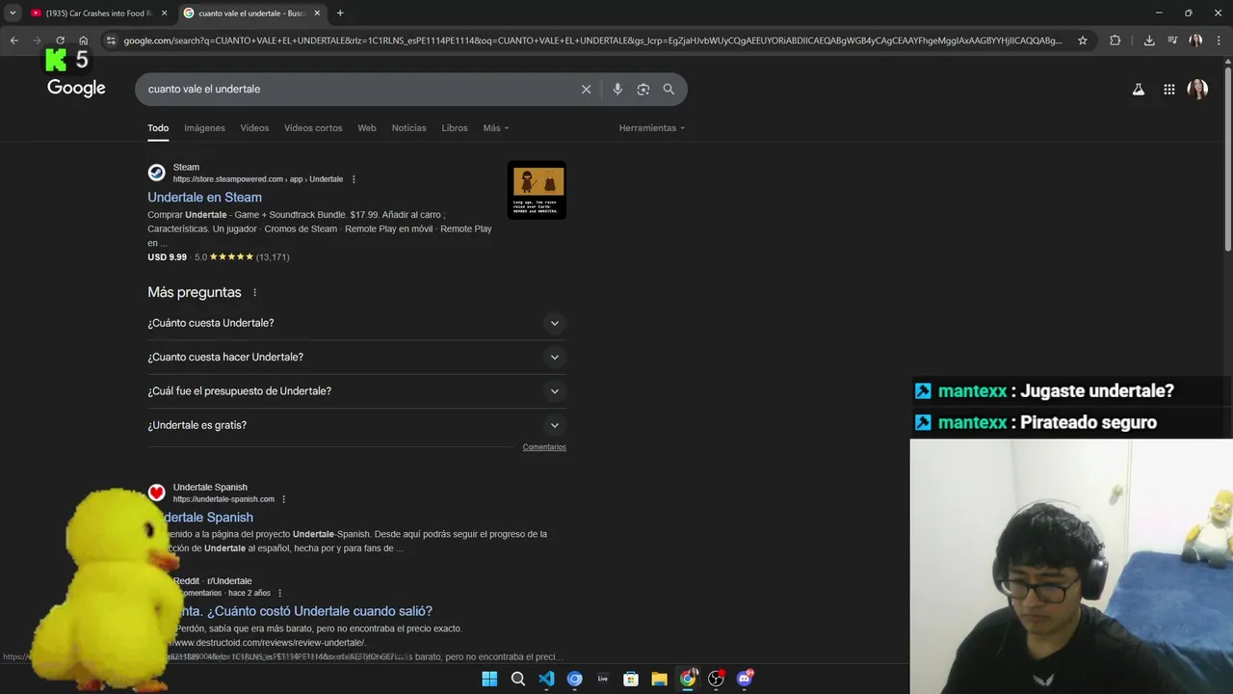Go back with the browser back arrow
Image resolution: width=1233 pixels, height=694 pixels.
point(13,40)
